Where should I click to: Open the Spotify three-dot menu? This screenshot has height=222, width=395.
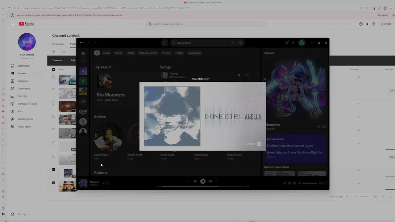[81, 43]
